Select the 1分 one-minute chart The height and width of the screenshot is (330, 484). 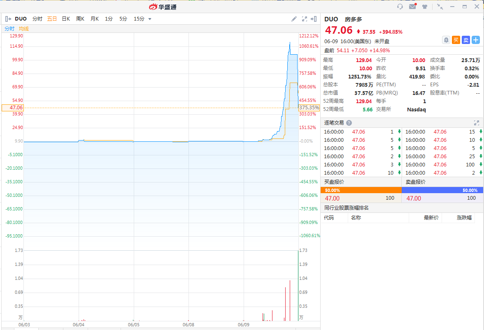click(x=109, y=19)
